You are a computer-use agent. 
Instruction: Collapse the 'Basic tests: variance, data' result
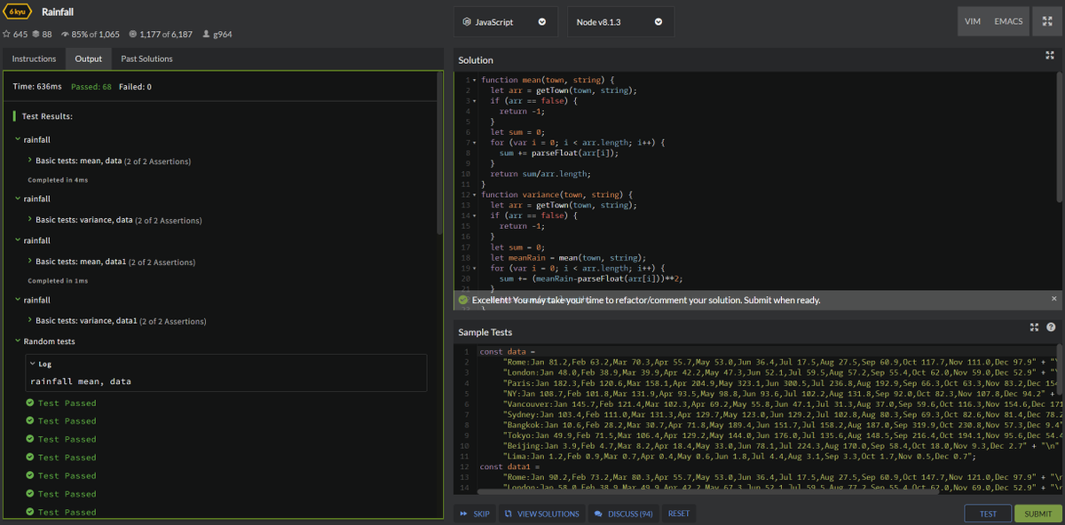tap(29, 219)
